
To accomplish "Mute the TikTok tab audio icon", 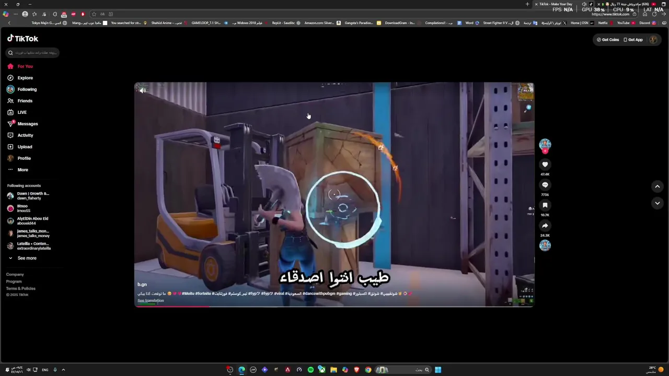I will (x=584, y=4).
